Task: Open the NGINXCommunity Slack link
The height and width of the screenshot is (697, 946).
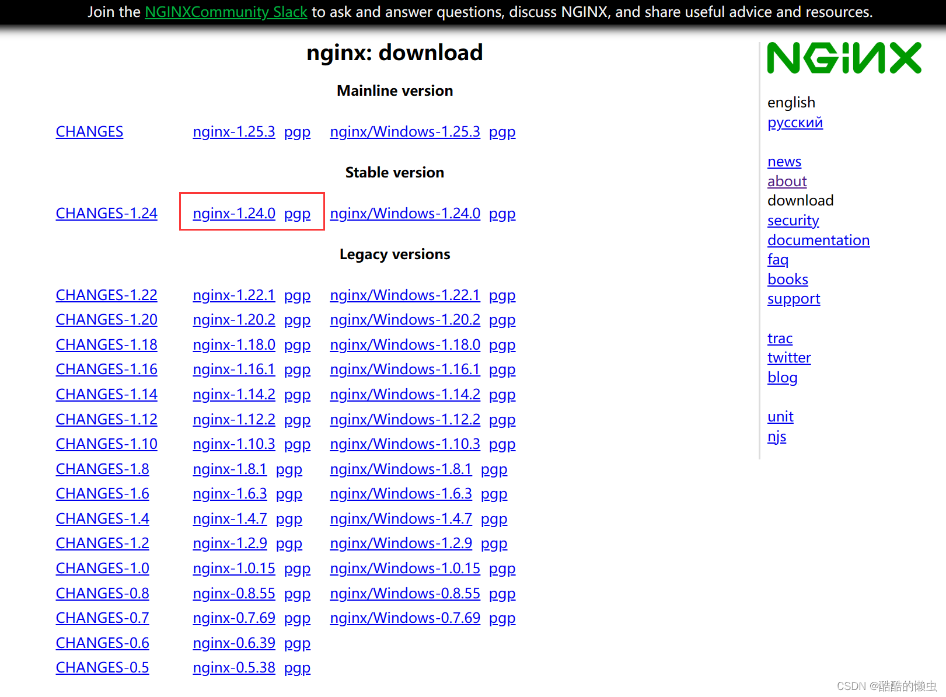Action: pyautogui.click(x=226, y=12)
